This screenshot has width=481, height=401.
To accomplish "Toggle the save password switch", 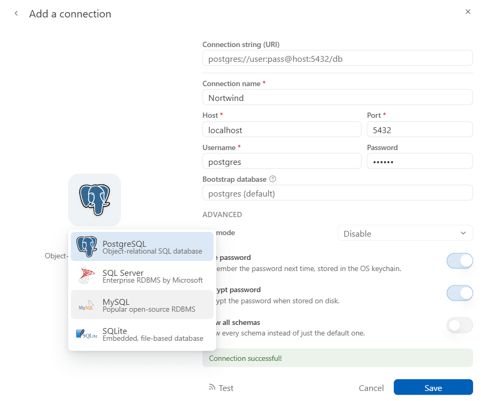I will 459,261.
